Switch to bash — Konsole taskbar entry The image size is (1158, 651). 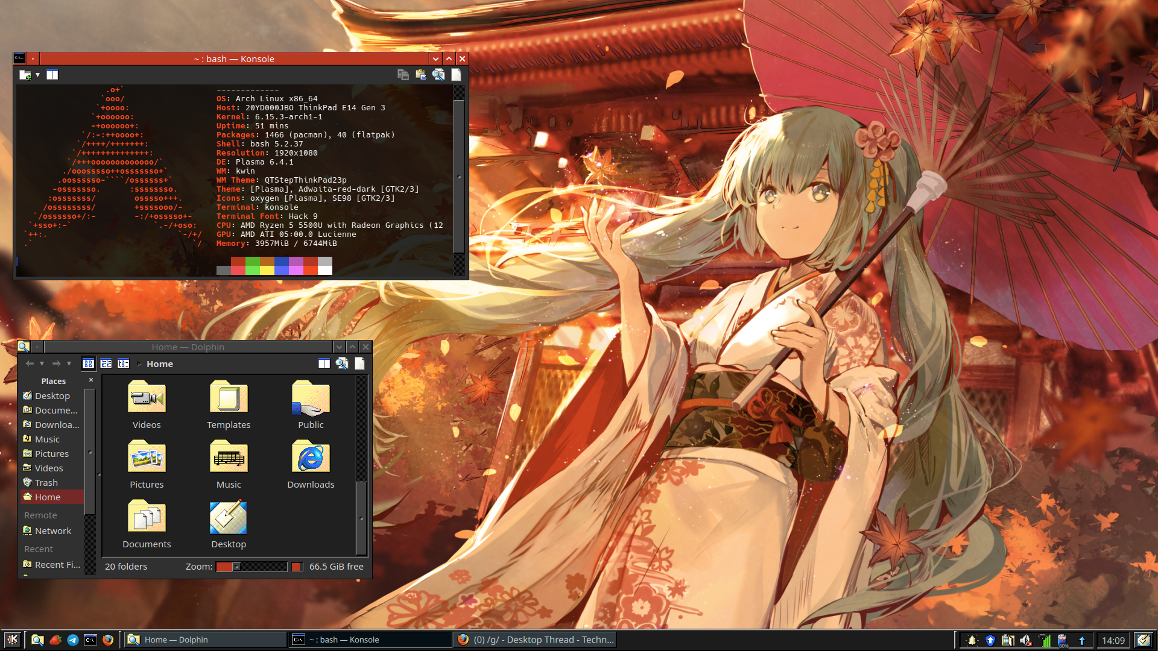[370, 640]
